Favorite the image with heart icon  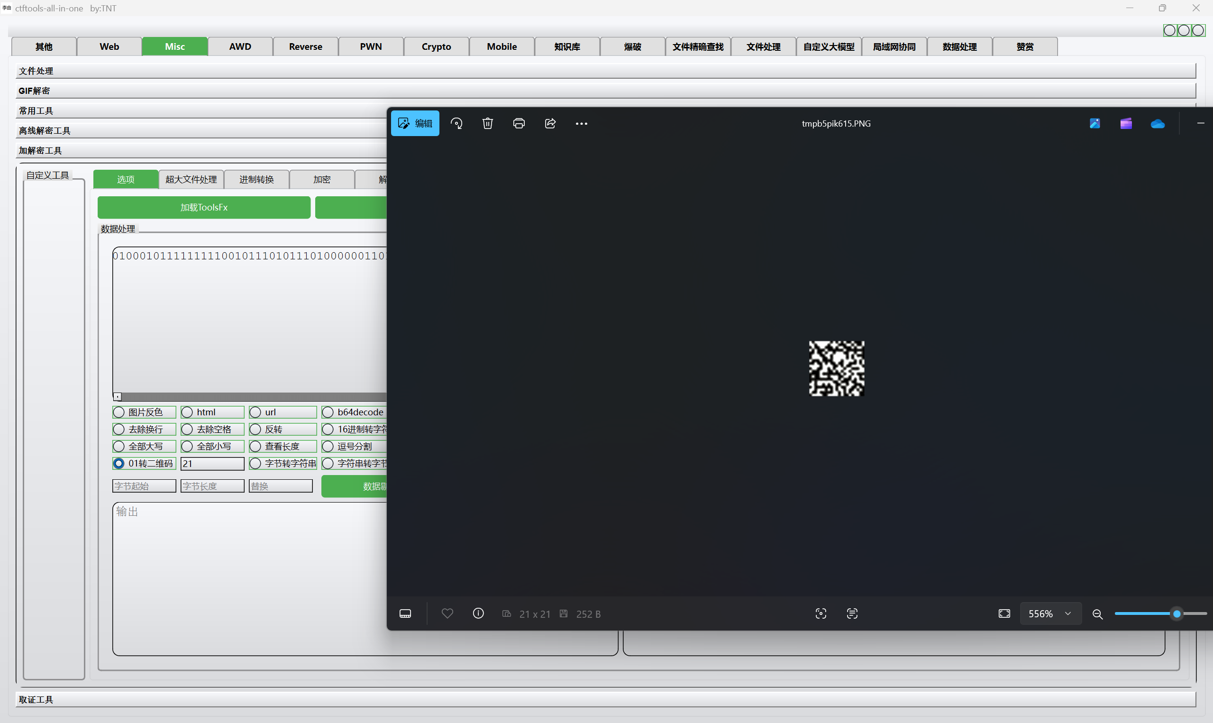pos(447,613)
